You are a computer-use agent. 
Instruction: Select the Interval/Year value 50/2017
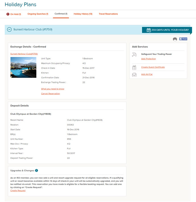click(71, 153)
